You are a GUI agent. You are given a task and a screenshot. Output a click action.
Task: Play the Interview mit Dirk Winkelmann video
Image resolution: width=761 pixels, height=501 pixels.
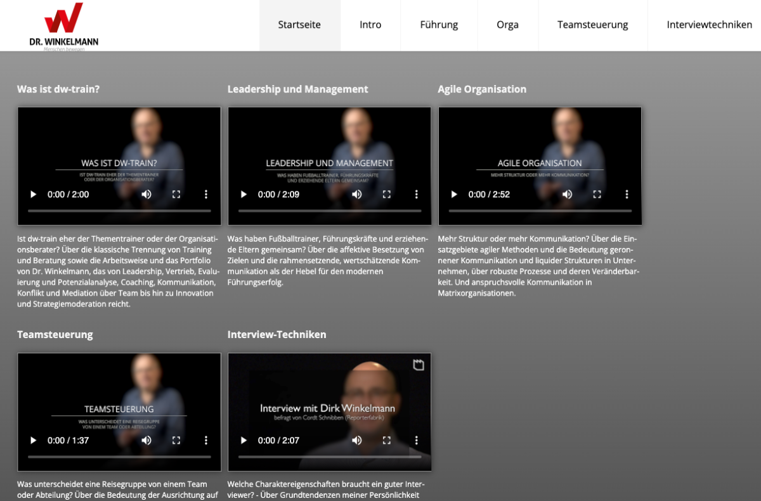pyautogui.click(x=244, y=440)
